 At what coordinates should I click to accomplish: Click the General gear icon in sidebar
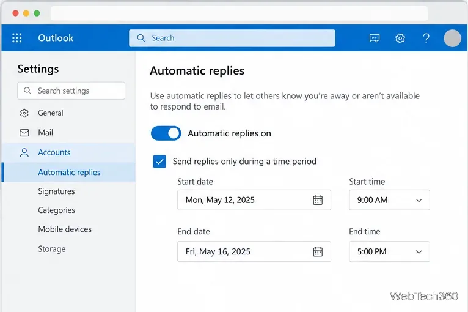point(24,113)
